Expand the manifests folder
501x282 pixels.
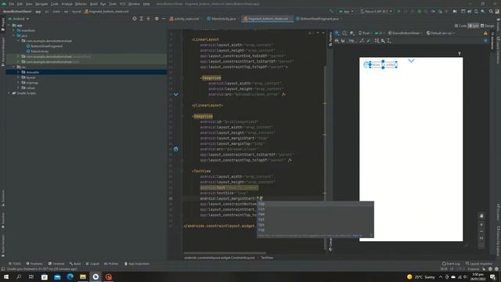[x=14, y=31]
